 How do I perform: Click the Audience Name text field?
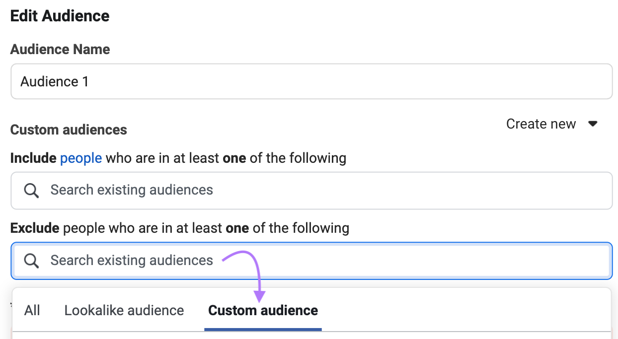[199, 81]
